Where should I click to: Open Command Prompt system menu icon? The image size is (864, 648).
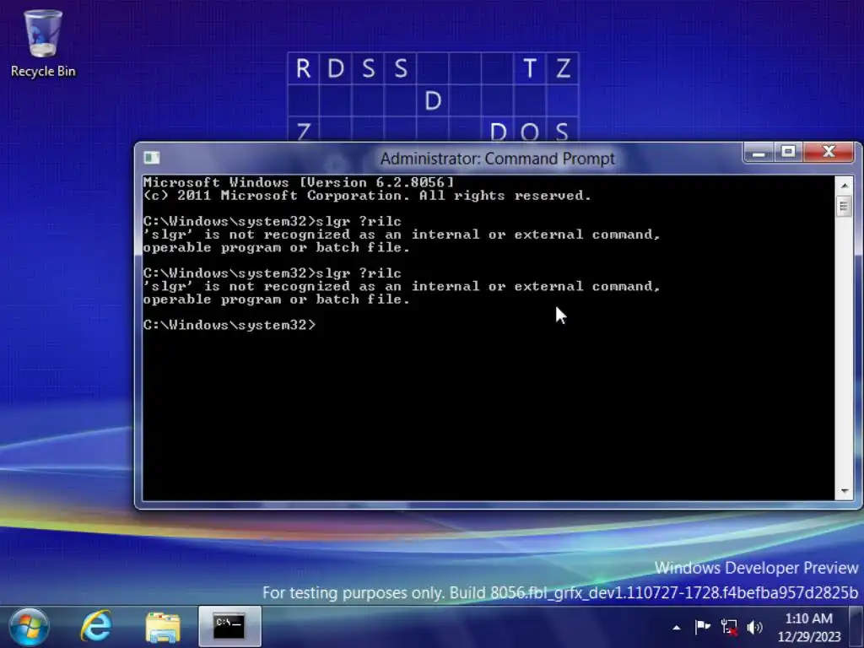(x=152, y=158)
